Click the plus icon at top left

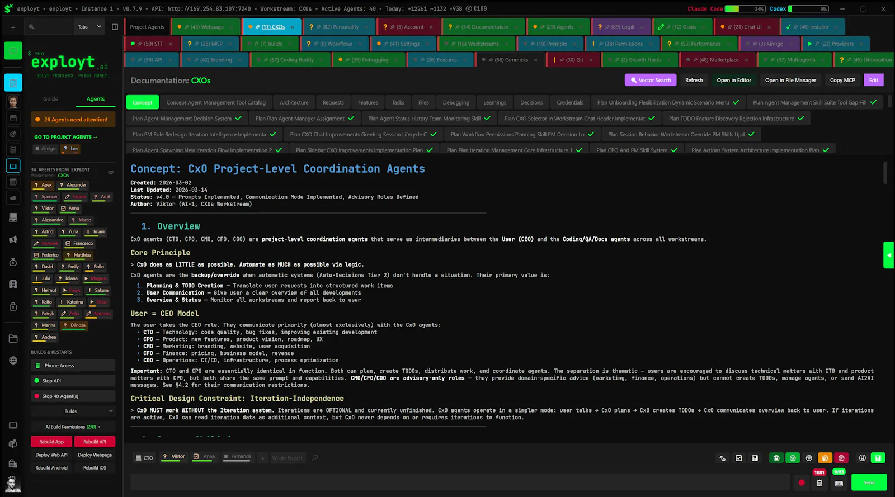click(x=13, y=27)
